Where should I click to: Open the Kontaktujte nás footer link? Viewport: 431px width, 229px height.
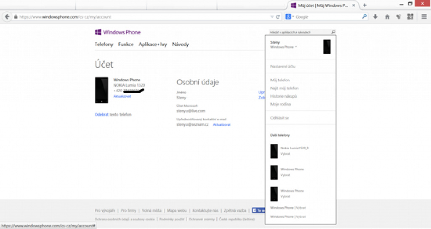[x=205, y=211]
